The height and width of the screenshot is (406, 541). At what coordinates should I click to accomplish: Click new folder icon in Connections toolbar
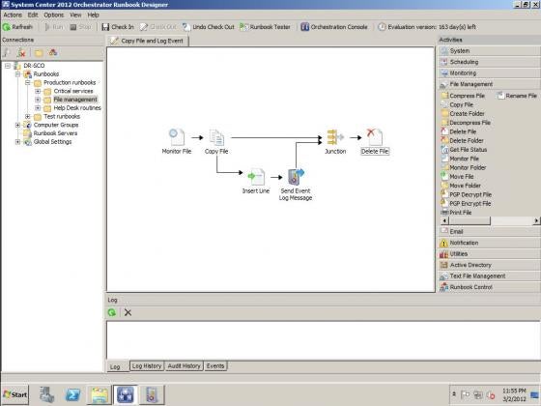pos(39,53)
